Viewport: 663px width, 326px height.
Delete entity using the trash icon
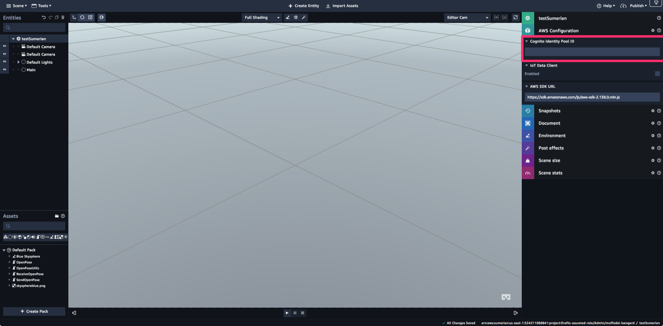[63, 17]
